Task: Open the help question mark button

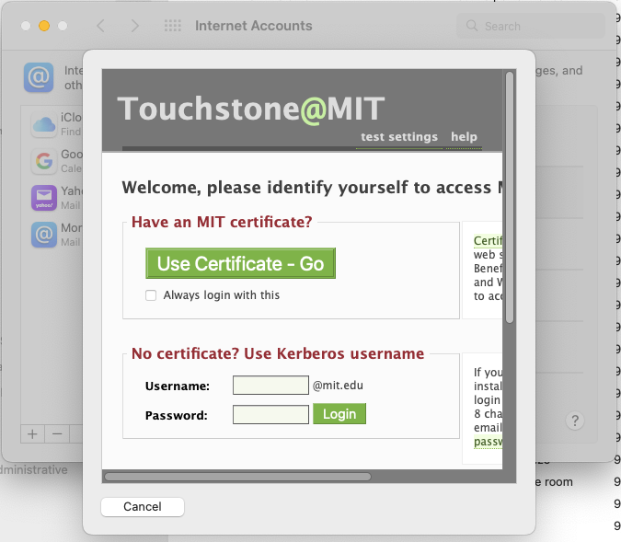Action: (575, 421)
